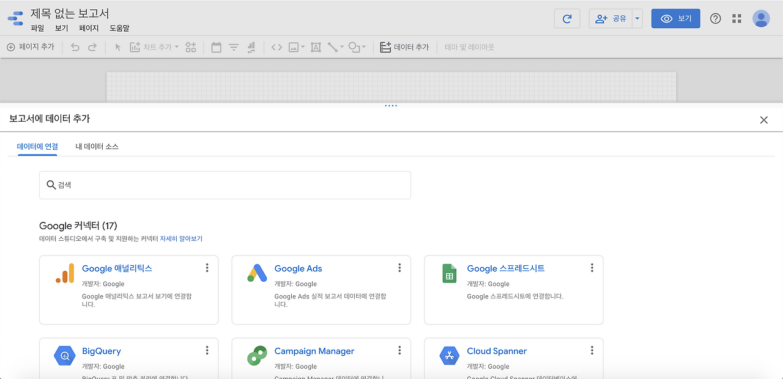Click the report title 제목 없는 보고서

coord(70,13)
